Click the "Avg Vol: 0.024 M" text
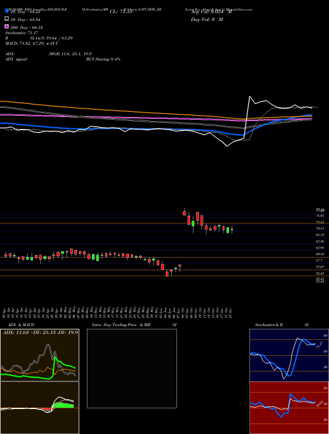329x434 pixels. [211, 12]
